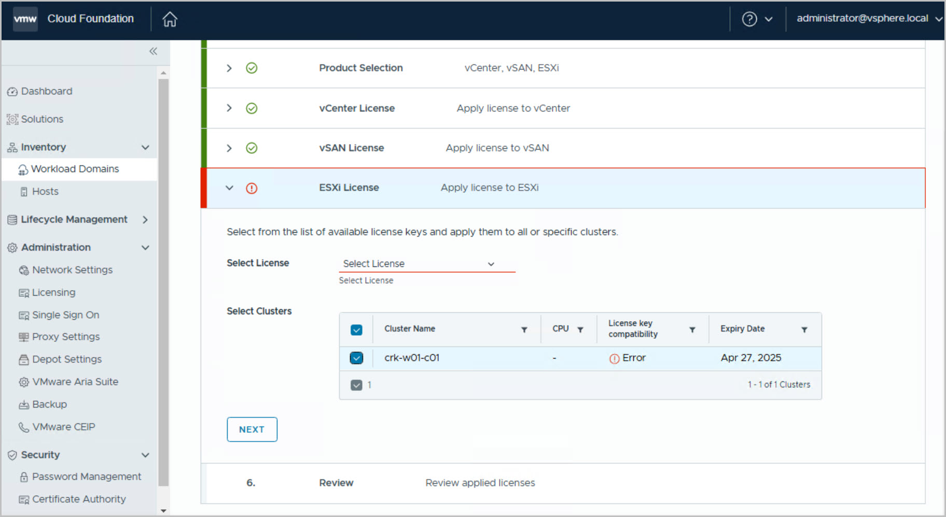
Task: Expand the vSAN License step
Action: click(x=229, y=148)
